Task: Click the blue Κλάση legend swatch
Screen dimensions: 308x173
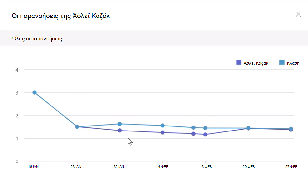Action: coord(282,62)
